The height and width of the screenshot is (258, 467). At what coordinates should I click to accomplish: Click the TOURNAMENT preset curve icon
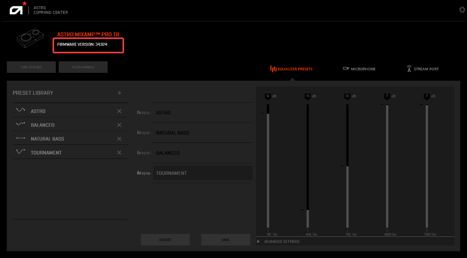click(x=21, y=152)
